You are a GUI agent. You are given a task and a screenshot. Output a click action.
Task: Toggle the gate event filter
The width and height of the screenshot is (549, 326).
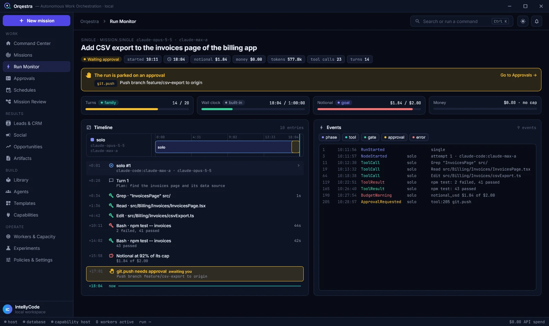coord(370,137)
